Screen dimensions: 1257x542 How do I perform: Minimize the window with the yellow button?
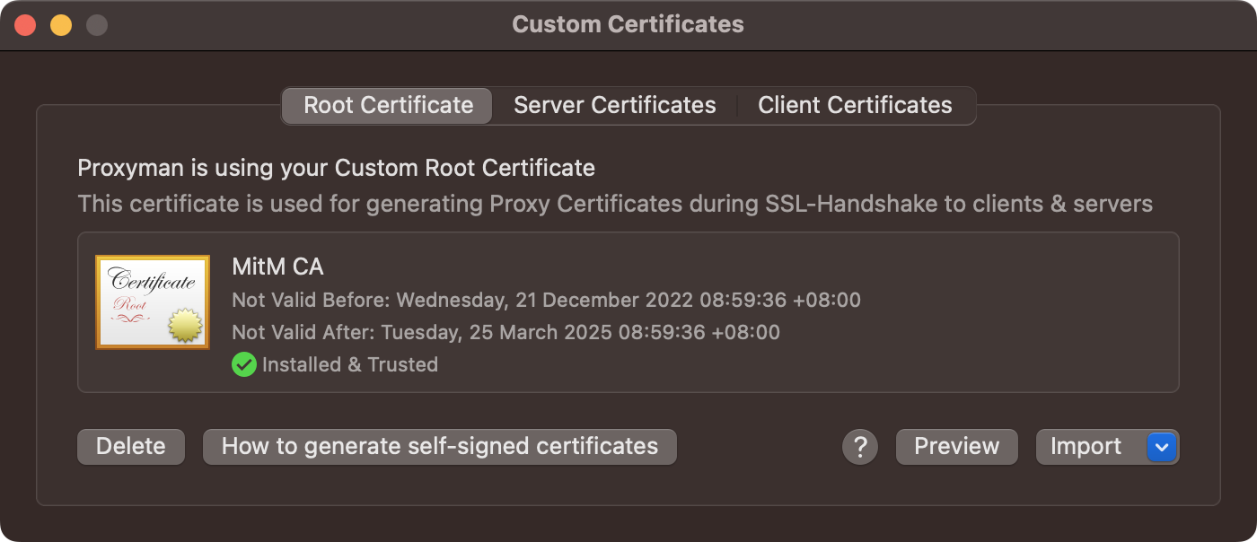click(61, 25)
